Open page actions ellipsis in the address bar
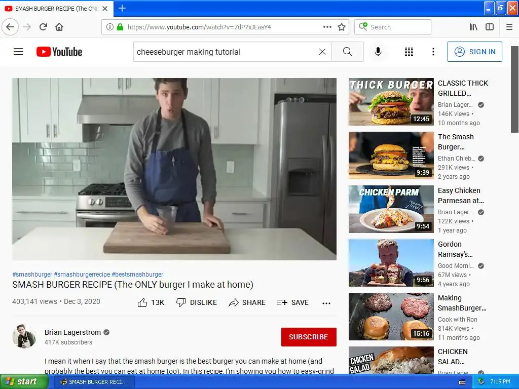This screenshot has height=389, width=519. (327, 27)
